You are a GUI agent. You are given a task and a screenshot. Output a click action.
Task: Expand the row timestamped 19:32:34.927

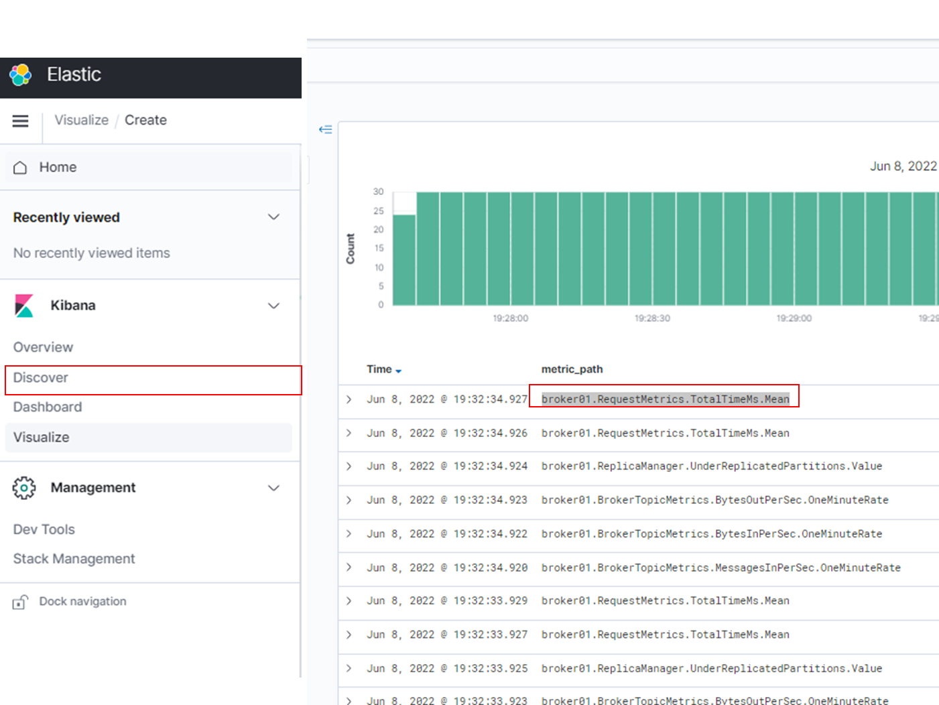coord(349,399)
